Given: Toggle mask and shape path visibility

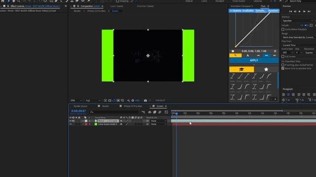Looking at the screenshot, I should pos(114,100).
